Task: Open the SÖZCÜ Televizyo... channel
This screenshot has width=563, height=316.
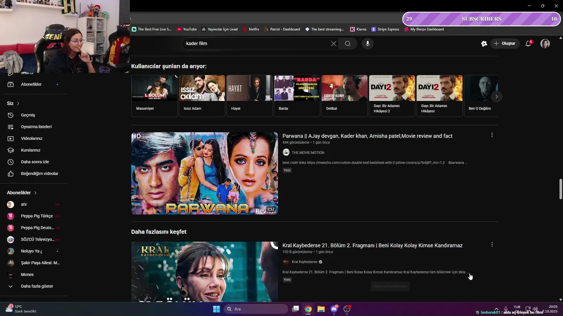Action: click(33, 240)
